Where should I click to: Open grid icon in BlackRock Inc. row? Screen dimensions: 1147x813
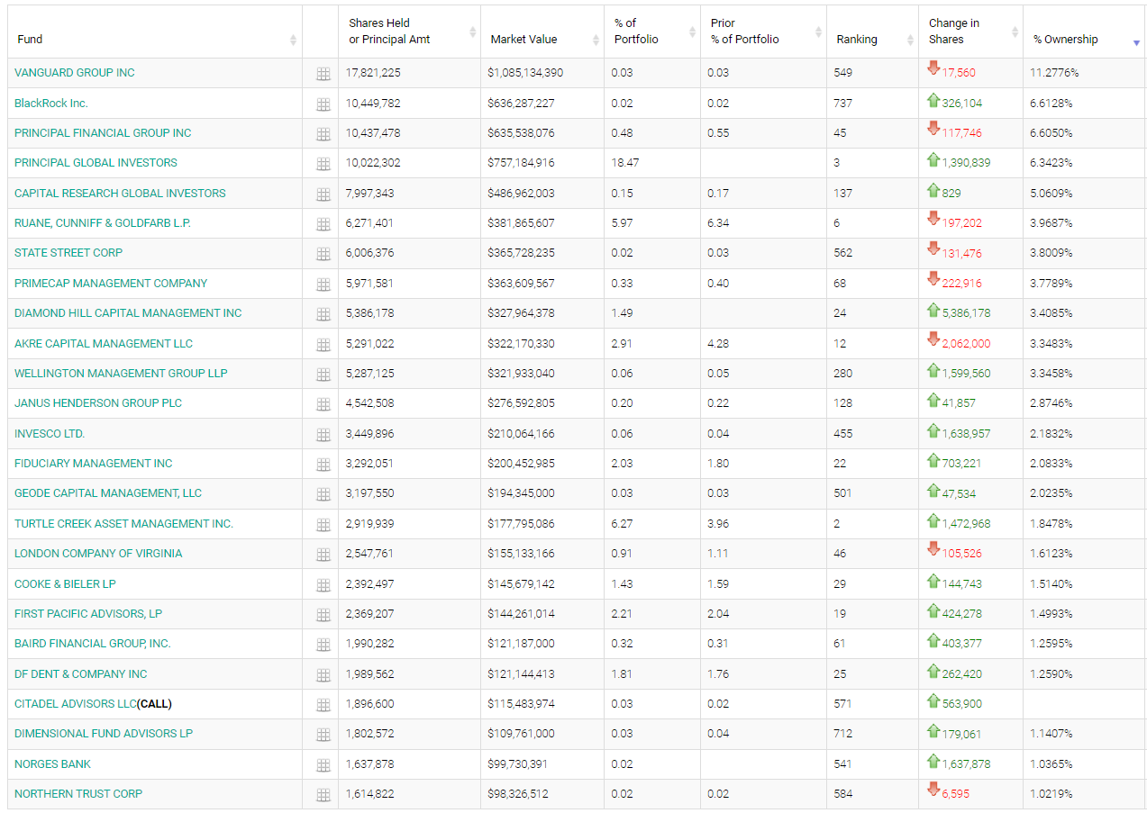[x=323, y=104]
